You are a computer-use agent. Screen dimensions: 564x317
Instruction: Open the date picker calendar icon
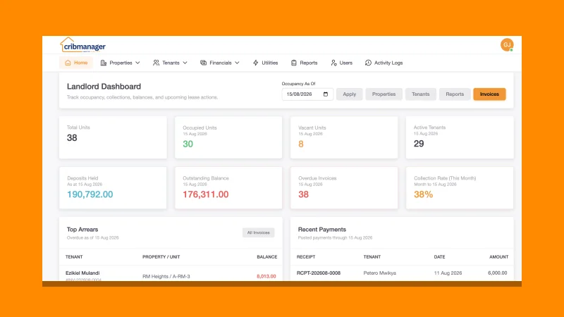pos(326,94)
